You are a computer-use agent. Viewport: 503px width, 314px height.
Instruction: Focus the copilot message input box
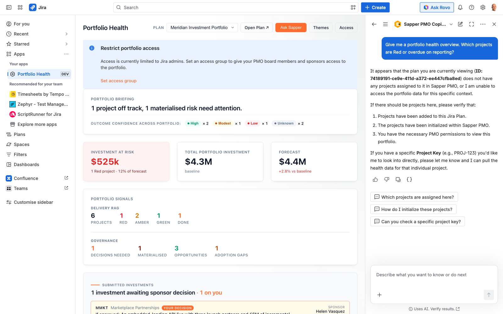(x=434, y=275)
